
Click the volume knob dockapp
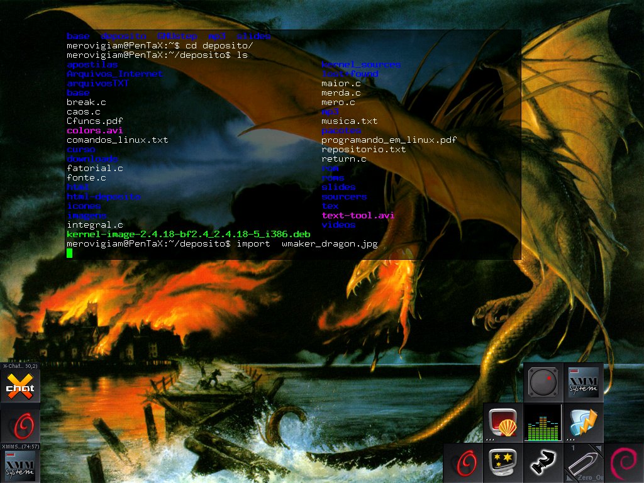(x=543, y=382)
